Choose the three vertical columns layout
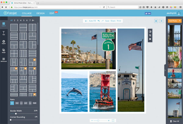The height and width of the screenshot is (124, 183). [x=23, y=36]
